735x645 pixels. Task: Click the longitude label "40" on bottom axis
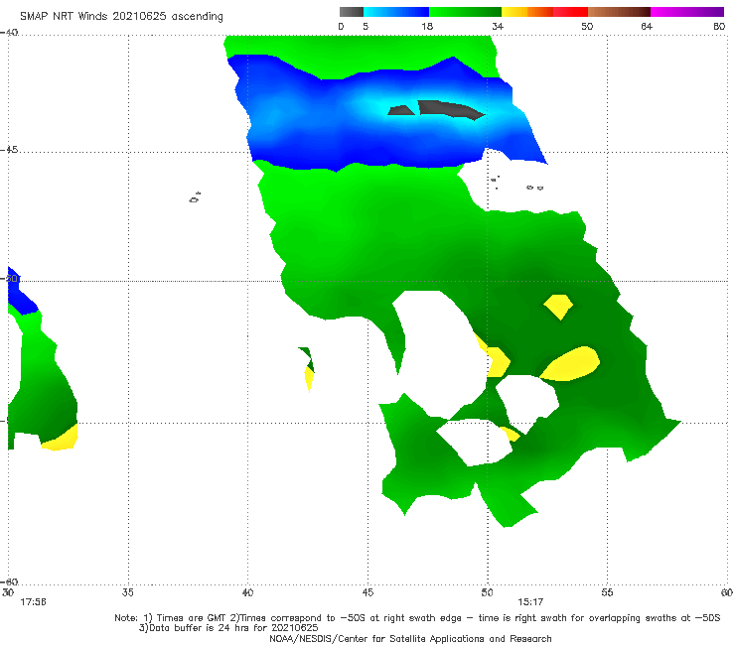(x=247, y=592)
